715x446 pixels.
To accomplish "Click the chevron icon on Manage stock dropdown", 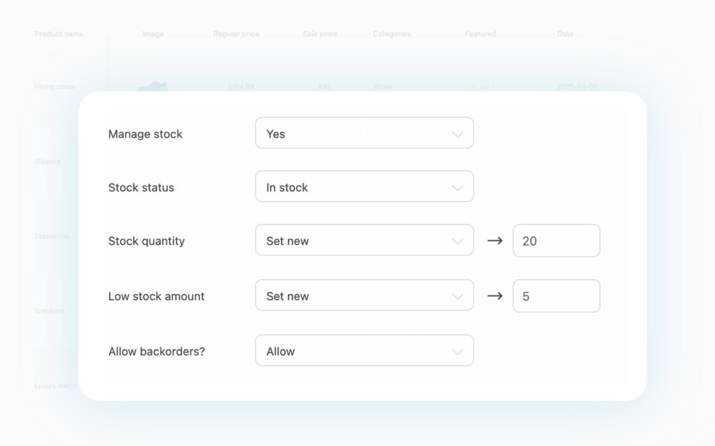I will click(x=457, y=133).
